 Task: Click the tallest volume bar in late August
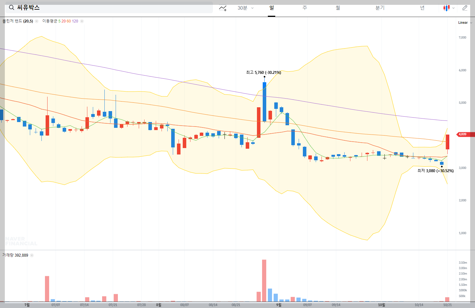pyautogui.click(x=264, y=280)
